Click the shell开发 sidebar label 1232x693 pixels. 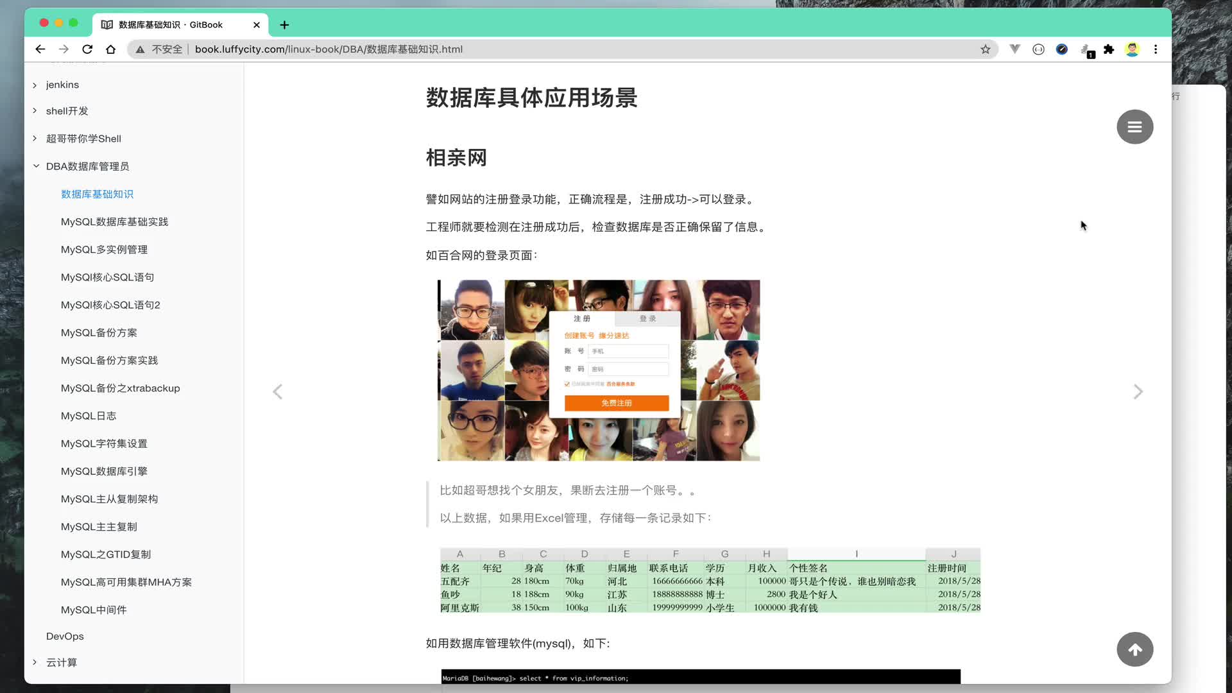67,111
